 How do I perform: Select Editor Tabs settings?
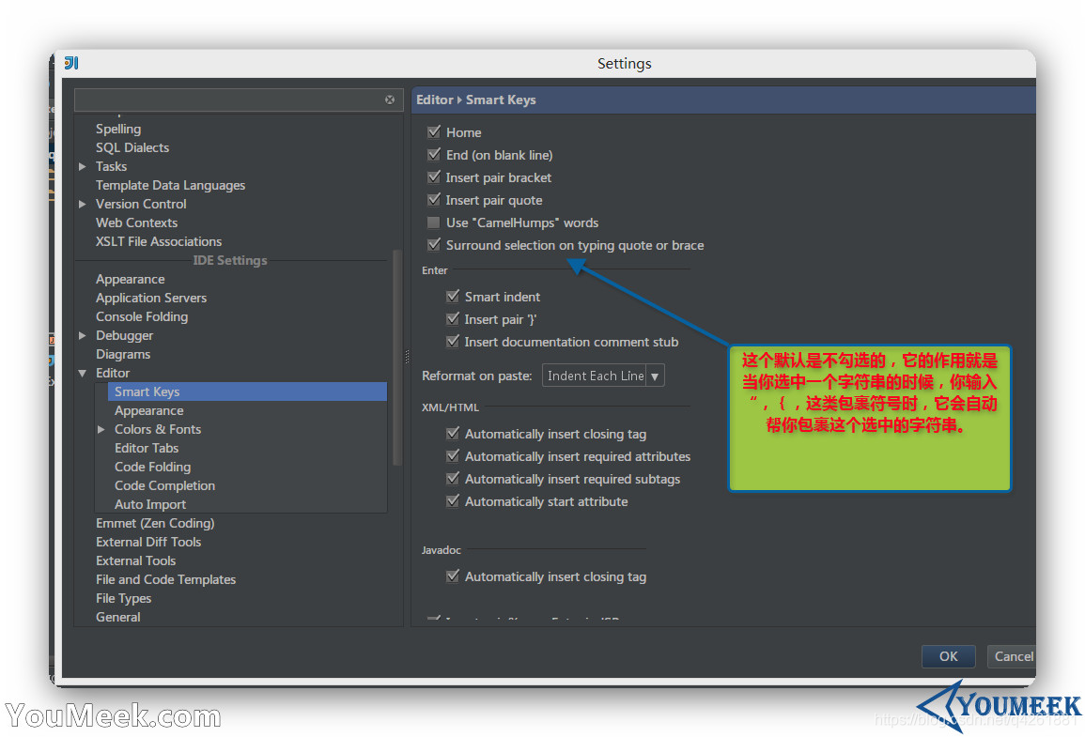[x=146, y=448]
